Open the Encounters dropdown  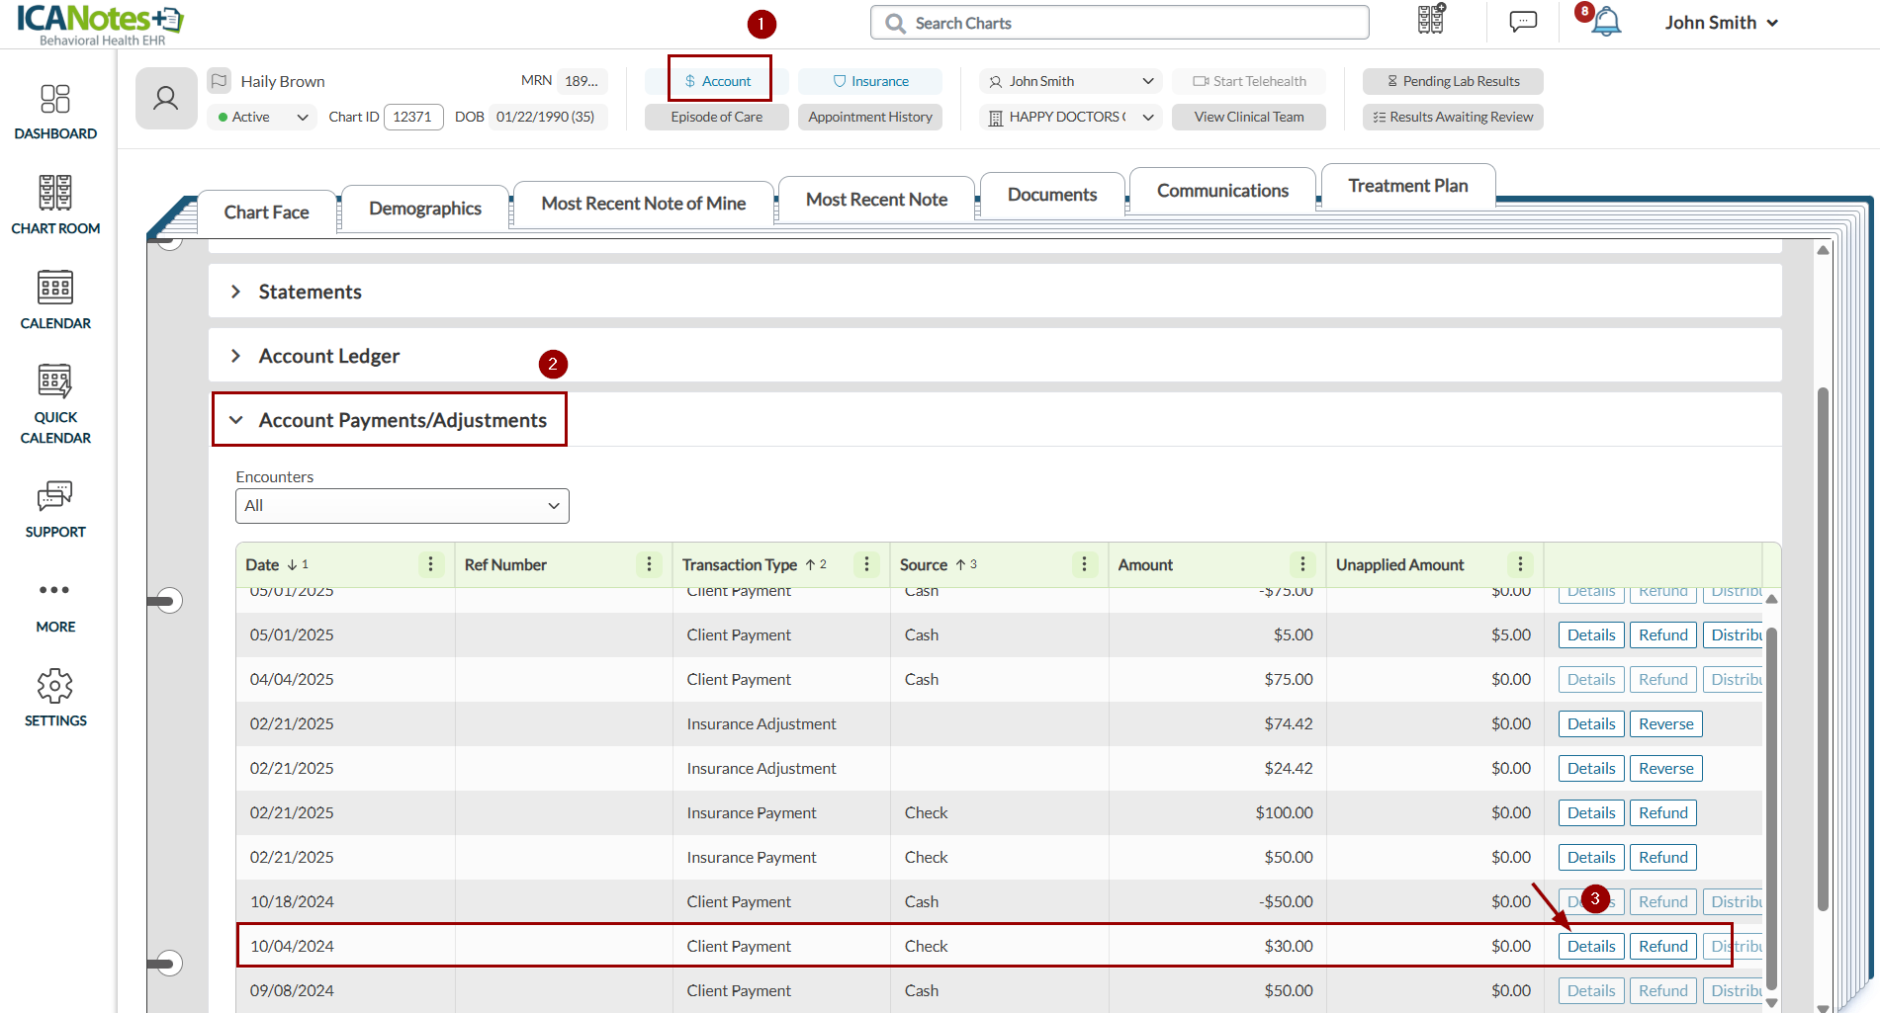coord(402,506)
